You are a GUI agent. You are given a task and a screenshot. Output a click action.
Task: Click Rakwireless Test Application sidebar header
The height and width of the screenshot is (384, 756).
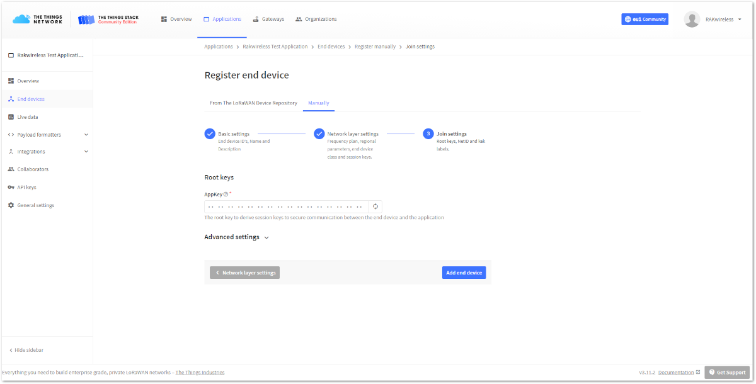coord(47,55)
